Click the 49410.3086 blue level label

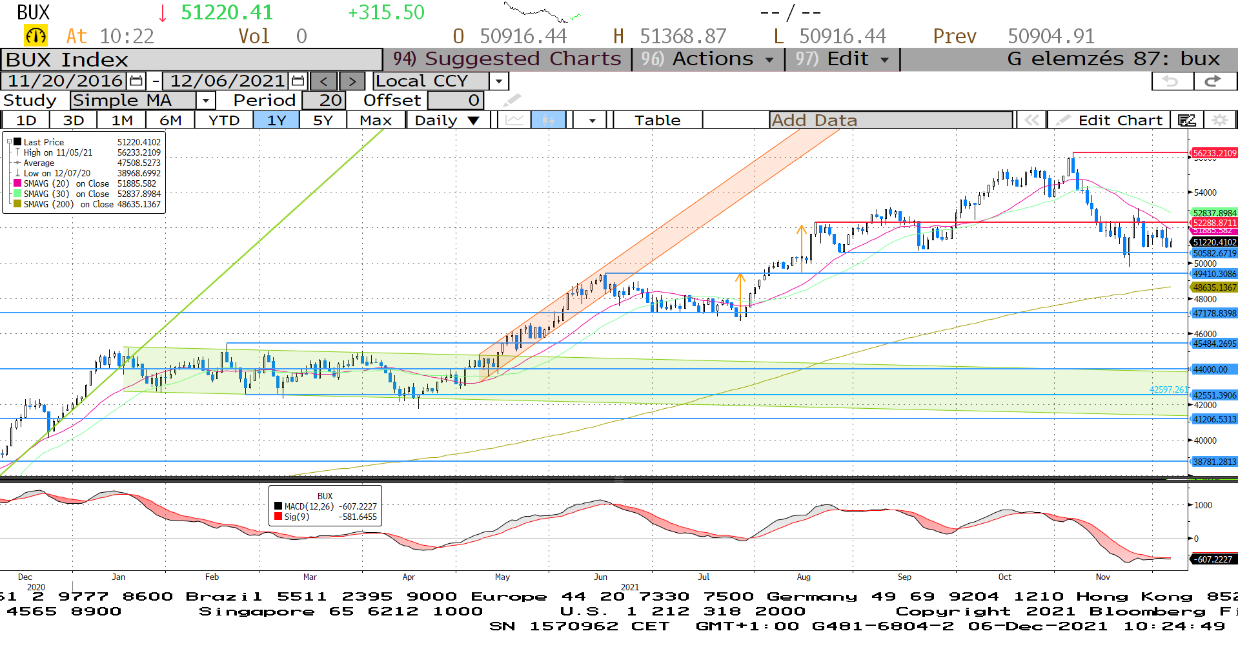(x=1213, y=274)
